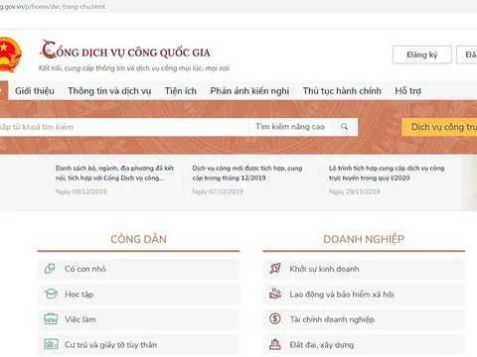Click the Lao động và bảo hiểm icon

[x=275, y=294]
